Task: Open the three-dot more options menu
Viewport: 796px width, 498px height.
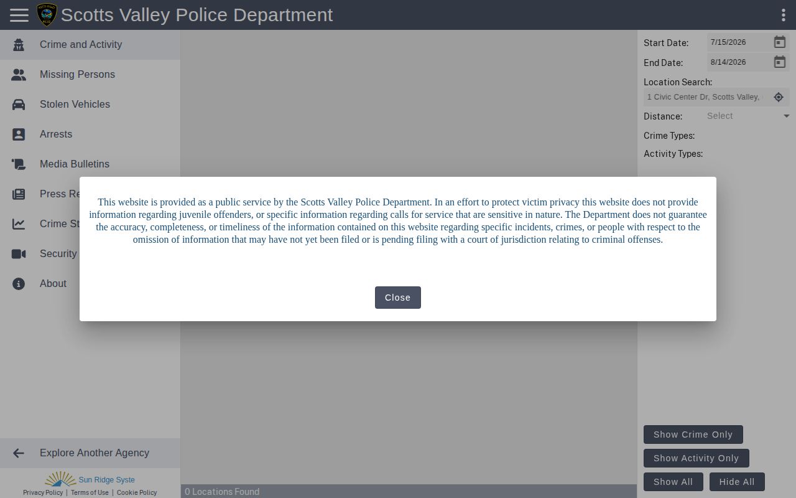Action: [x=783, y=15]
